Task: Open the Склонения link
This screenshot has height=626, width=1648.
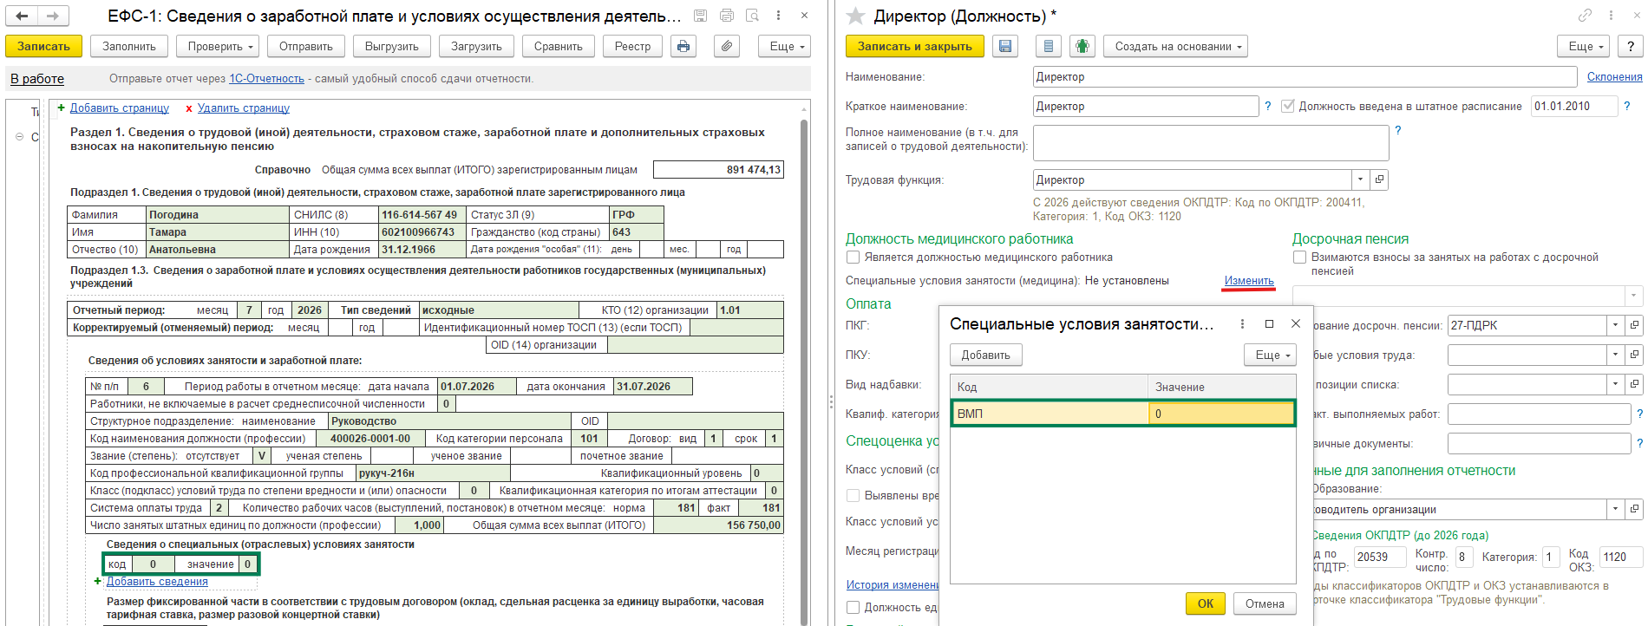Action: (x=1614, y=76)
